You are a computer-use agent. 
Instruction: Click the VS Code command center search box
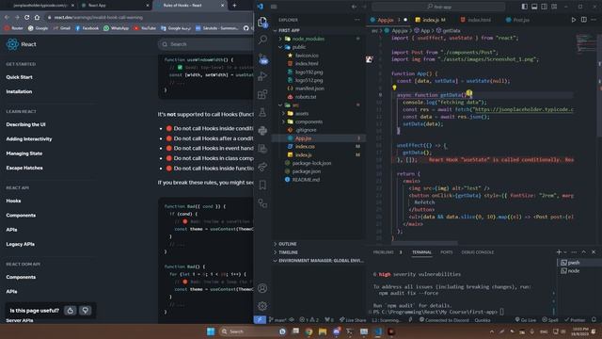[438, 7]
